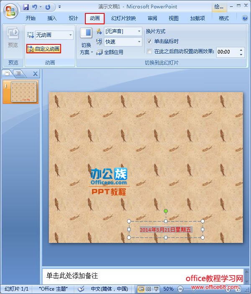
Task: Increase the auto-advance time with up arrow
Action: [241, 50]
